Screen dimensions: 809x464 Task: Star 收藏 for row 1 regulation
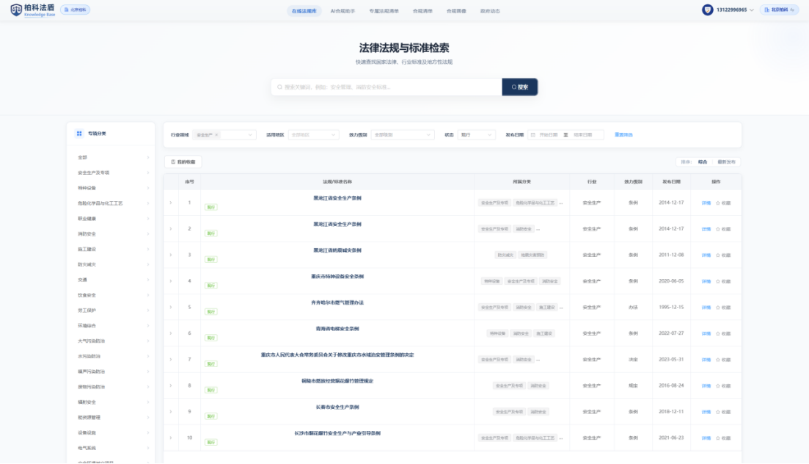pyautogui.click(x=722, y=203)
